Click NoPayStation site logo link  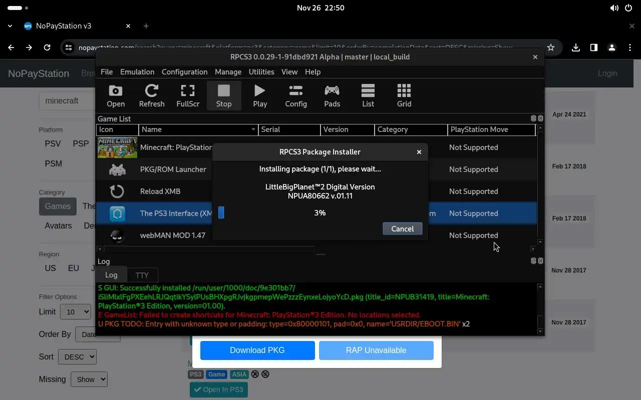pos(39,73)
